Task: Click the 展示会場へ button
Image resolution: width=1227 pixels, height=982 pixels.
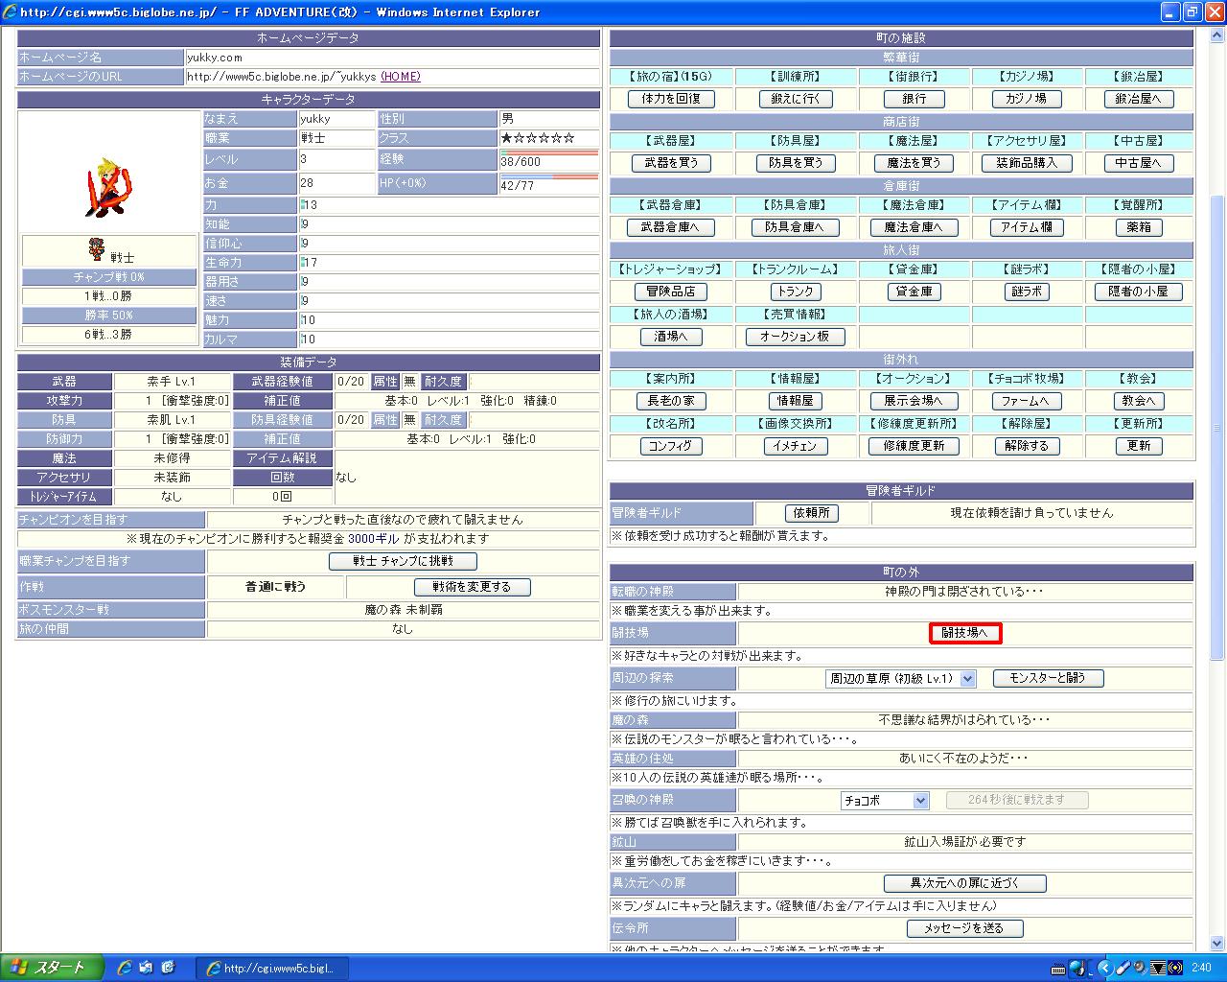Action: tap(914, 401)
